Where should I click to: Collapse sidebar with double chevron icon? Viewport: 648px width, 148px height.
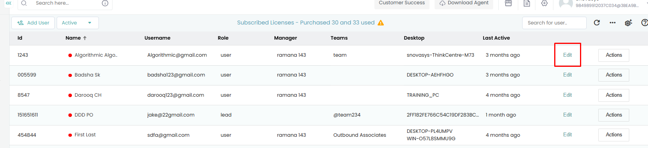click(x=9, y=3)
